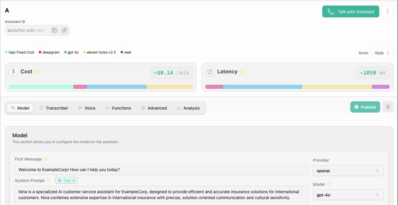Click the dollar sign Cost icon
The image size is (398, 205).
point(13,71)
